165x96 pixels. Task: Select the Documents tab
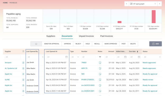[67, 36]
